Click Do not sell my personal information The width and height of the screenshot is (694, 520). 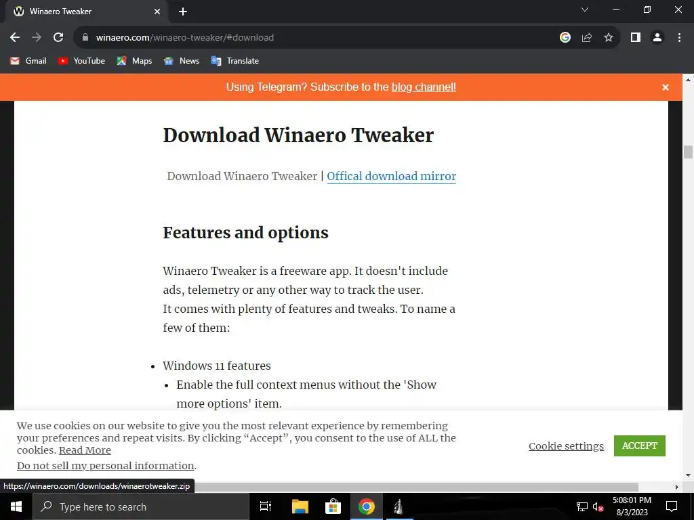coord(105,466)
